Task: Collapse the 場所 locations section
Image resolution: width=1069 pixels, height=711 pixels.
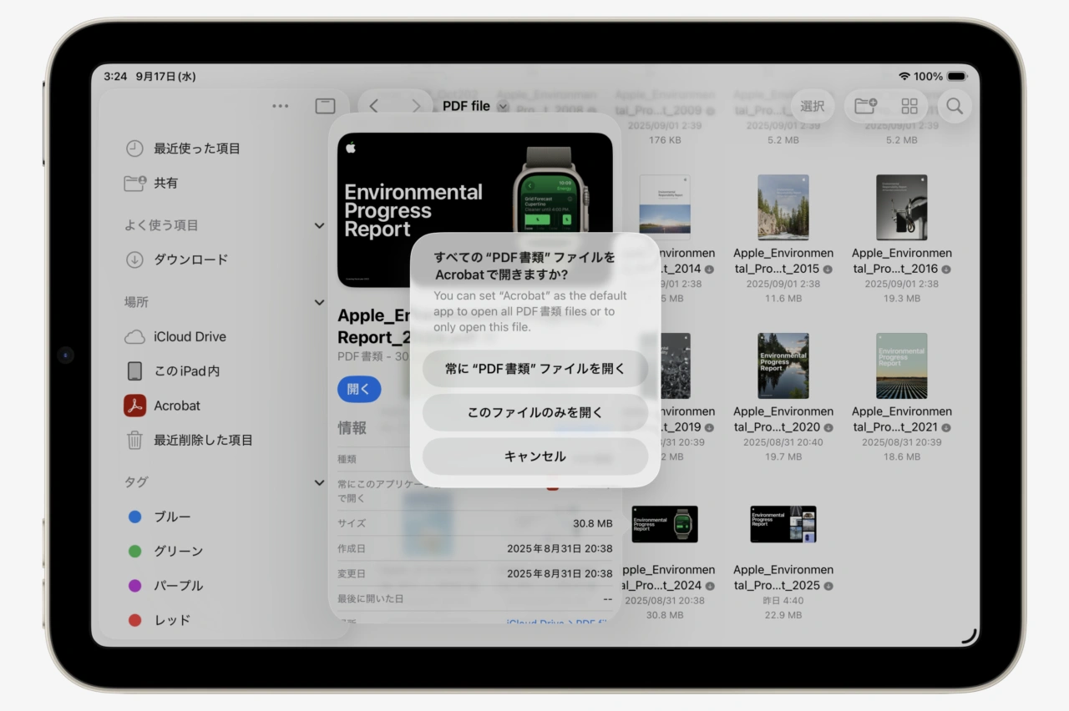Action: pyautogui.click(x=319, y=302)
